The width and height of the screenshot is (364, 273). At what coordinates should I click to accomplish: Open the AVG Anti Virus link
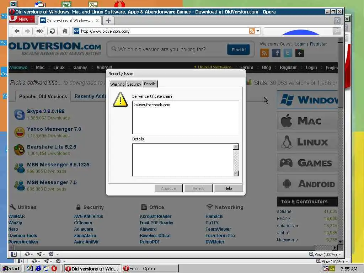pyautogui.click(x=89, y=216)
